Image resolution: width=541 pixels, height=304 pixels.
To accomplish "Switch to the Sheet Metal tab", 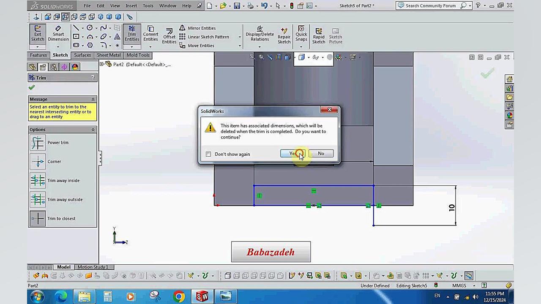I will click(109, 55).
